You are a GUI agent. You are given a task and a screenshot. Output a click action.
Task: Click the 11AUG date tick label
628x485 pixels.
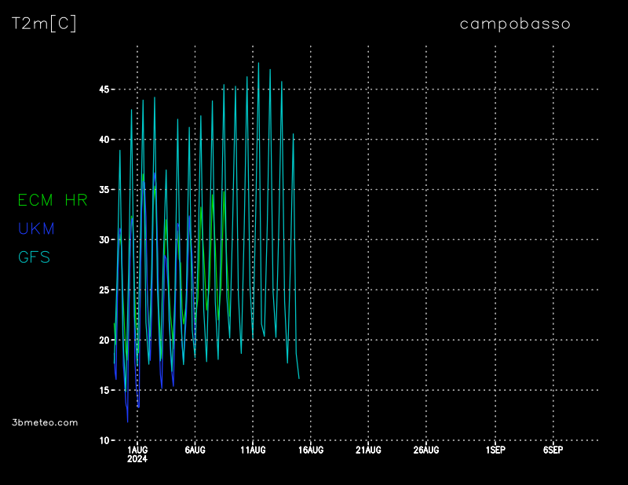click(253, 450)
